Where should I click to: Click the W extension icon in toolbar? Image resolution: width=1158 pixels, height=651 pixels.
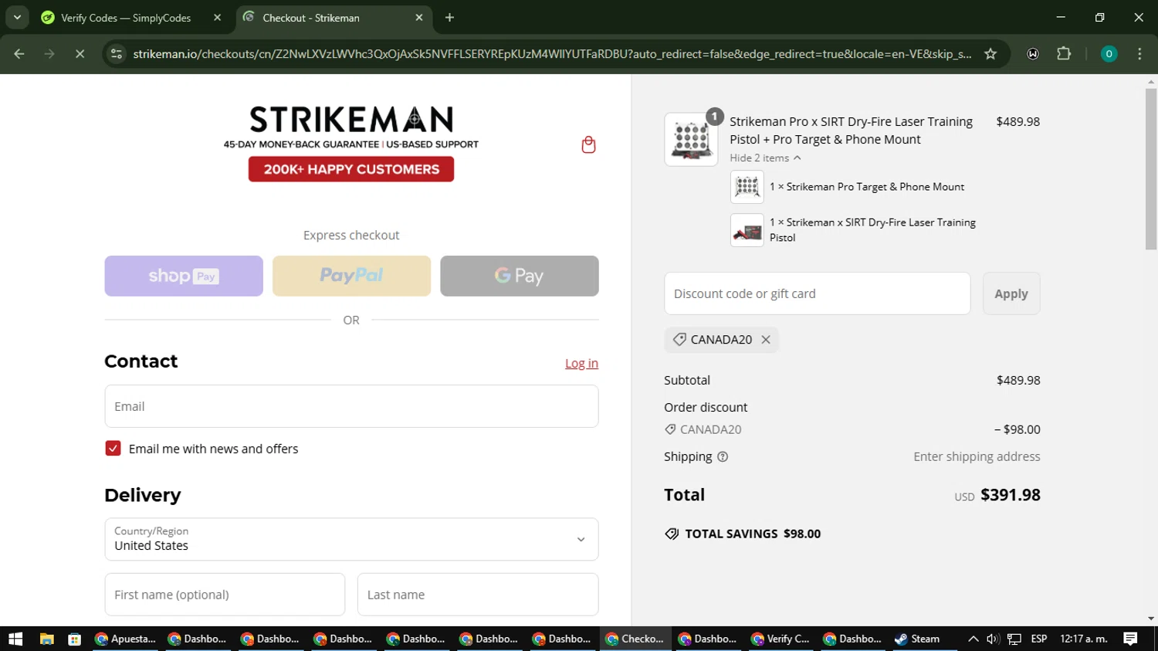click(x=1033, y=54)
